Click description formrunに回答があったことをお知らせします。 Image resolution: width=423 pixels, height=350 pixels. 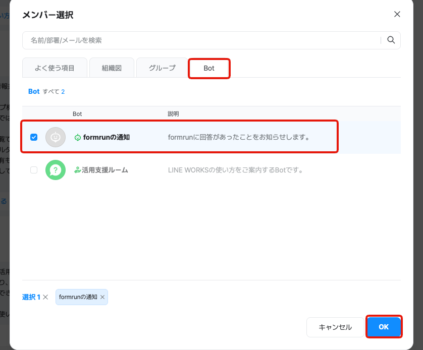click(239, 137)
